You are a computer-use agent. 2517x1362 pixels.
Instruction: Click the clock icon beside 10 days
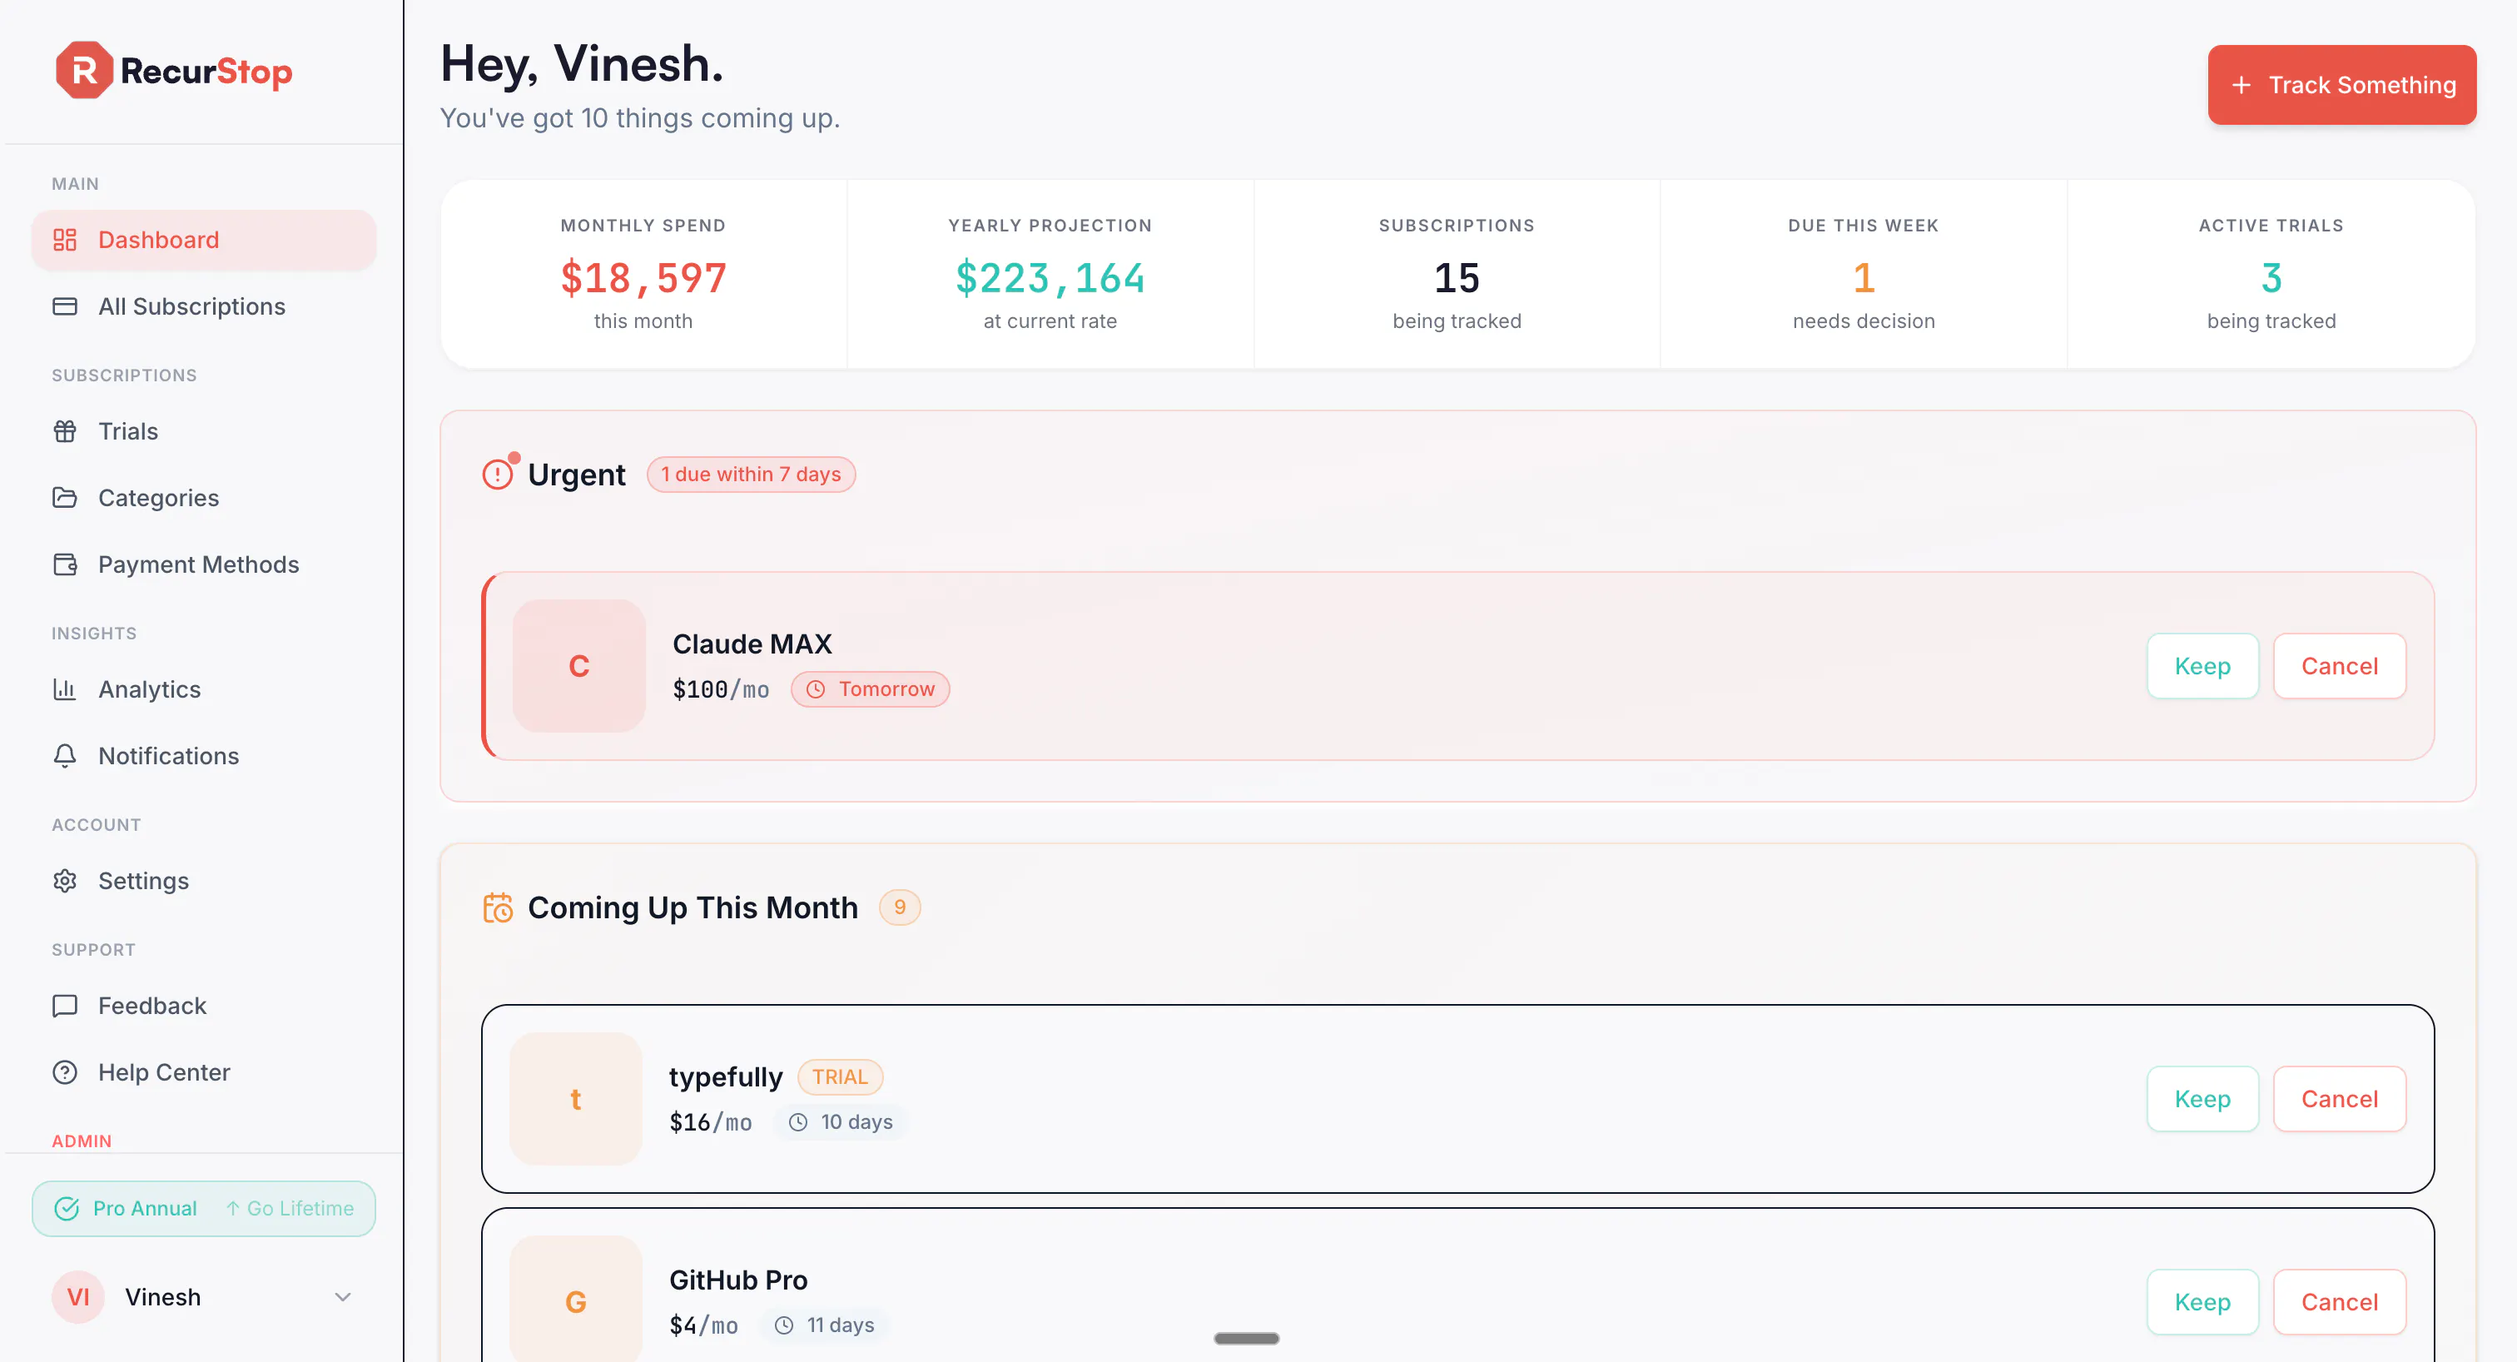[x=797, y=1121]
